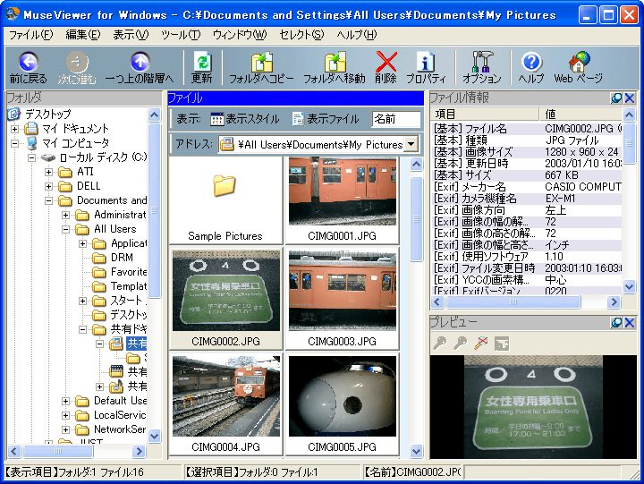The width and height of the screenshot is (644, 484).
Task: Select the CIMG0005.JPG thumbnail
Action: coord(342,398)
